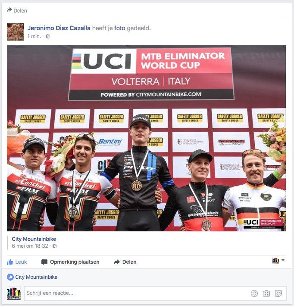294x306 pixels.
Task: Open the emoji picker smiley icon
Action: click(254, 293)
